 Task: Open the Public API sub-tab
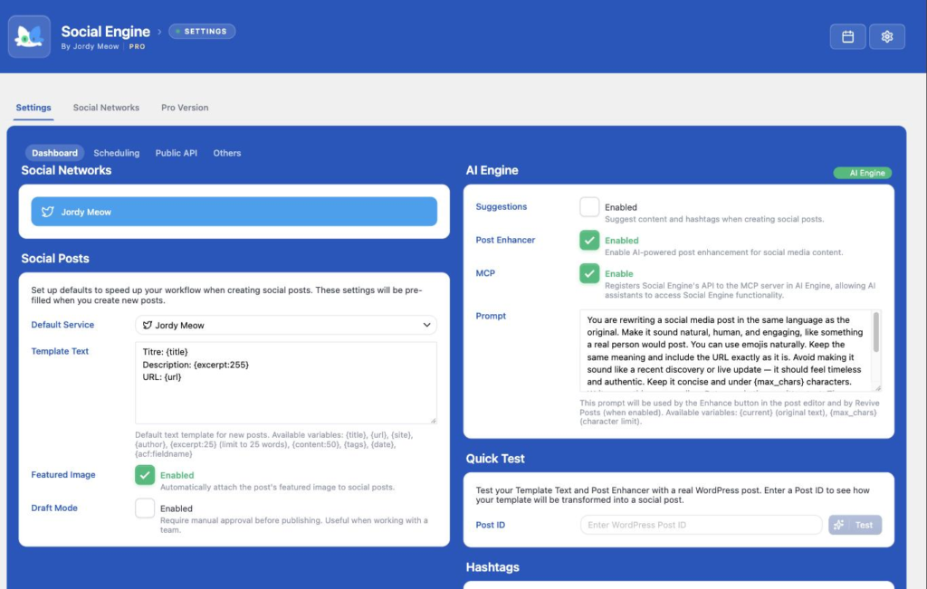pos(177,152)
